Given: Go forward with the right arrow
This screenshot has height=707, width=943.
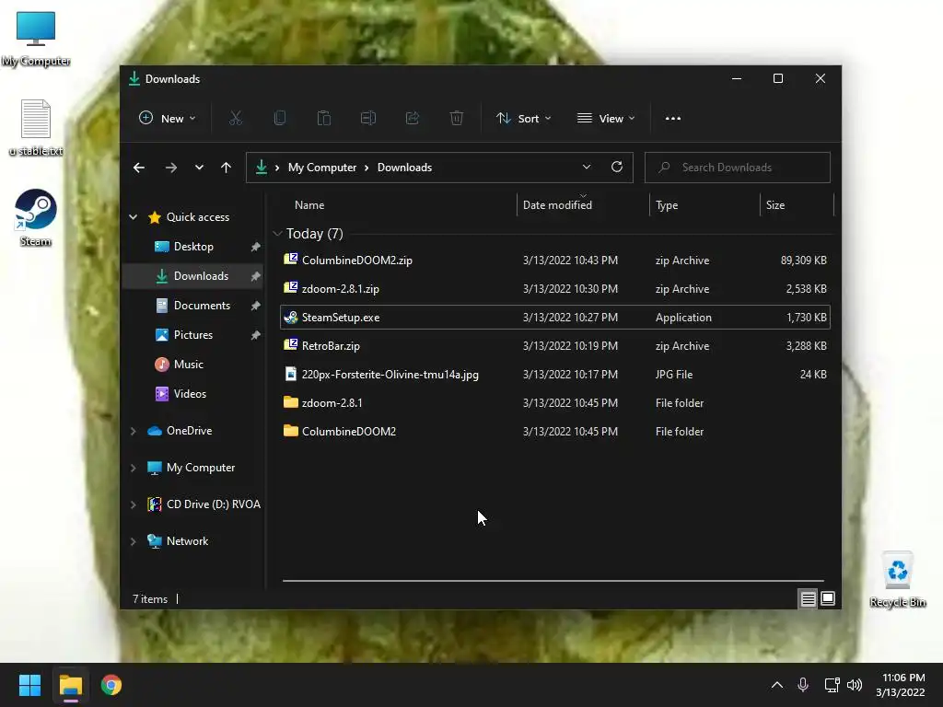Looking at the screenshot, I should pyautogui.click(x=171, y=168).
